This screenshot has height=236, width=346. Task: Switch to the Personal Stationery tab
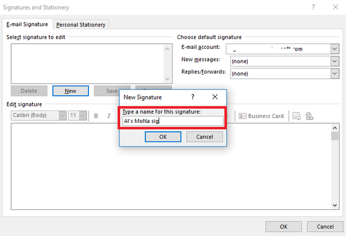81,24
